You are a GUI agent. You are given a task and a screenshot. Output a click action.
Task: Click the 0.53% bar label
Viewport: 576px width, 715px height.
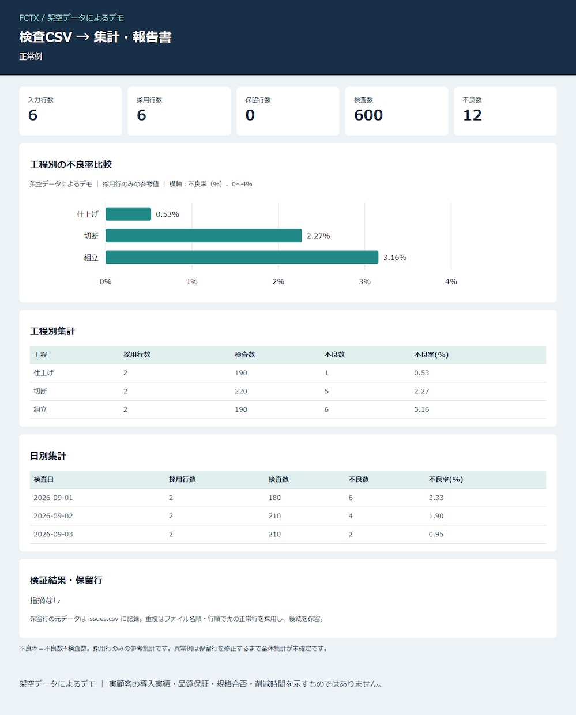(x=167, y=214)
